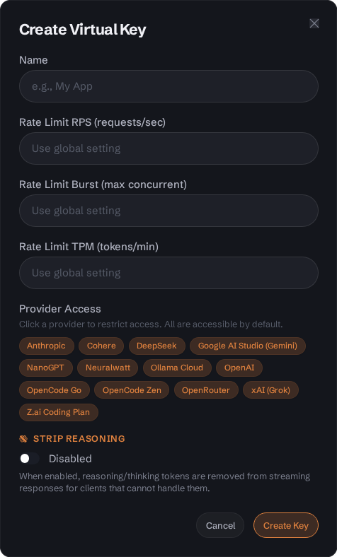The image size is (337, 557).
Task: Enable the Strip Reasoning toggle
Action: 30,459
